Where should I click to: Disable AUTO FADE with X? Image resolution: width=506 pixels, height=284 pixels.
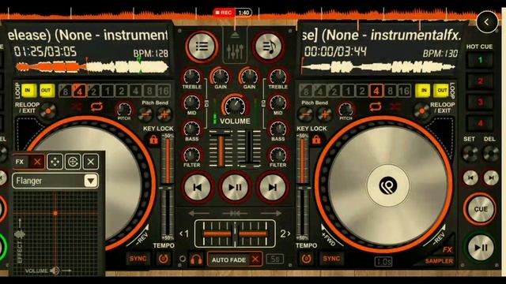point(255,260)
